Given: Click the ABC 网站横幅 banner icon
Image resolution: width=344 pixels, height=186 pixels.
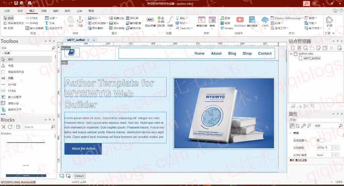Looking at the screenshot, I should click(x=150, y=22).
